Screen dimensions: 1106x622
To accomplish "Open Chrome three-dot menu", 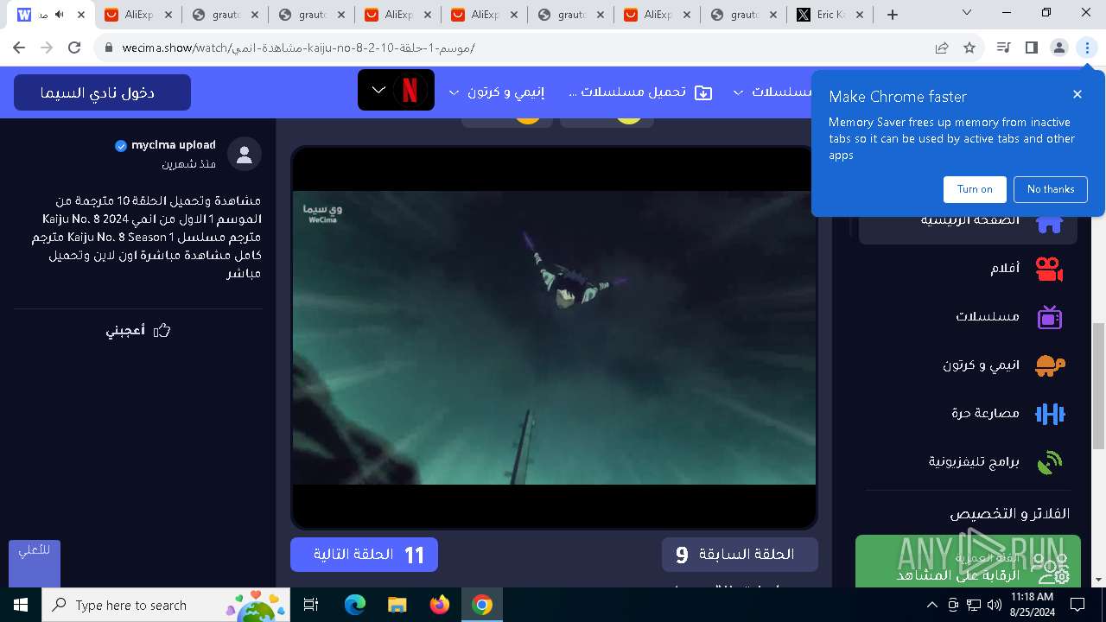I will pos(1087,48).
